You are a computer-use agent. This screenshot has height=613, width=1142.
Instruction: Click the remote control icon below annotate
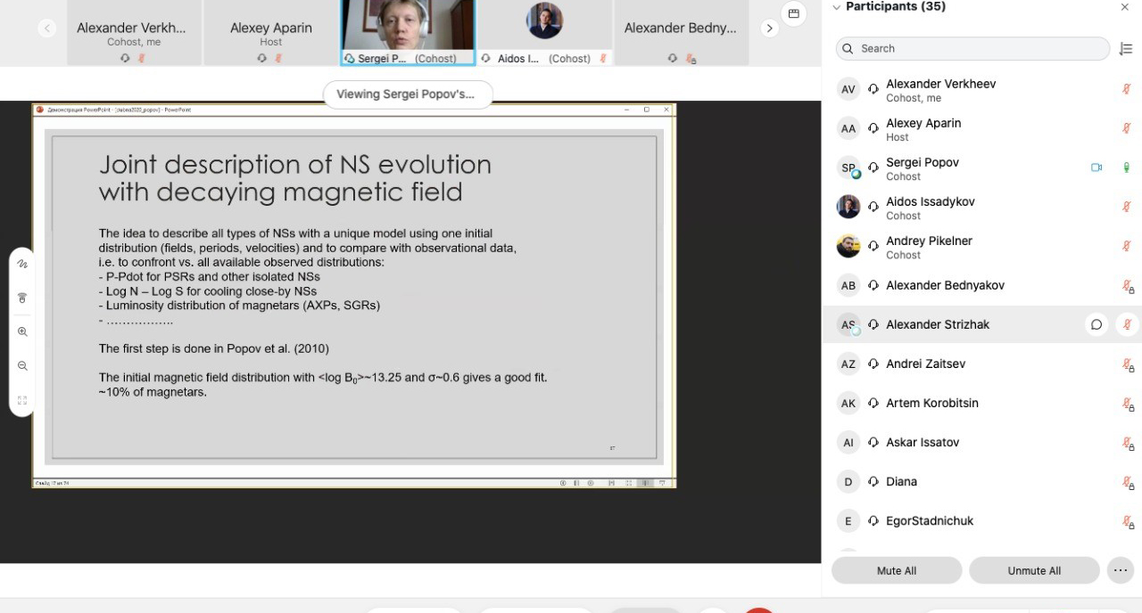[x=22, y=298]
